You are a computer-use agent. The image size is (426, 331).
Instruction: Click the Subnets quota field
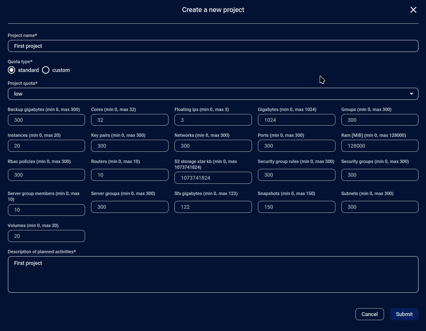pos(380,207)
